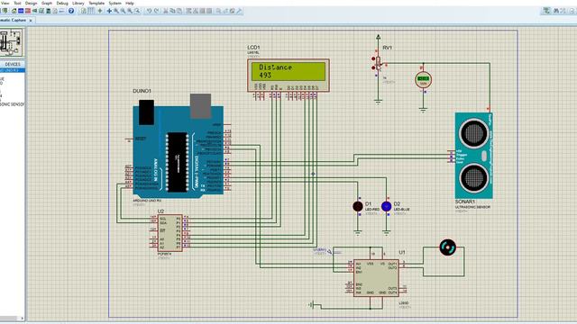Click the Cut scissors icon

(166, 11)
